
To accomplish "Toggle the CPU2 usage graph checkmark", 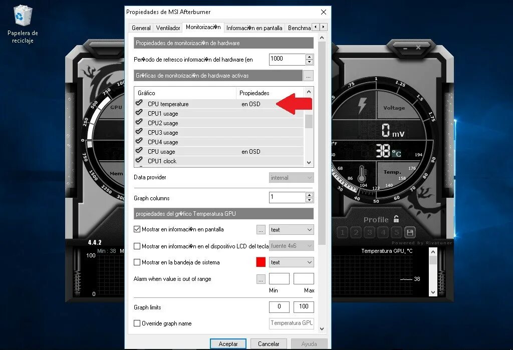I will point(139,122).
